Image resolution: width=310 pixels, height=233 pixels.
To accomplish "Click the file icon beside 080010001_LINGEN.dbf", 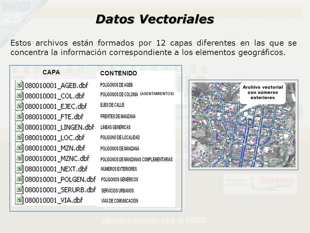I will (x=19, y=127).
